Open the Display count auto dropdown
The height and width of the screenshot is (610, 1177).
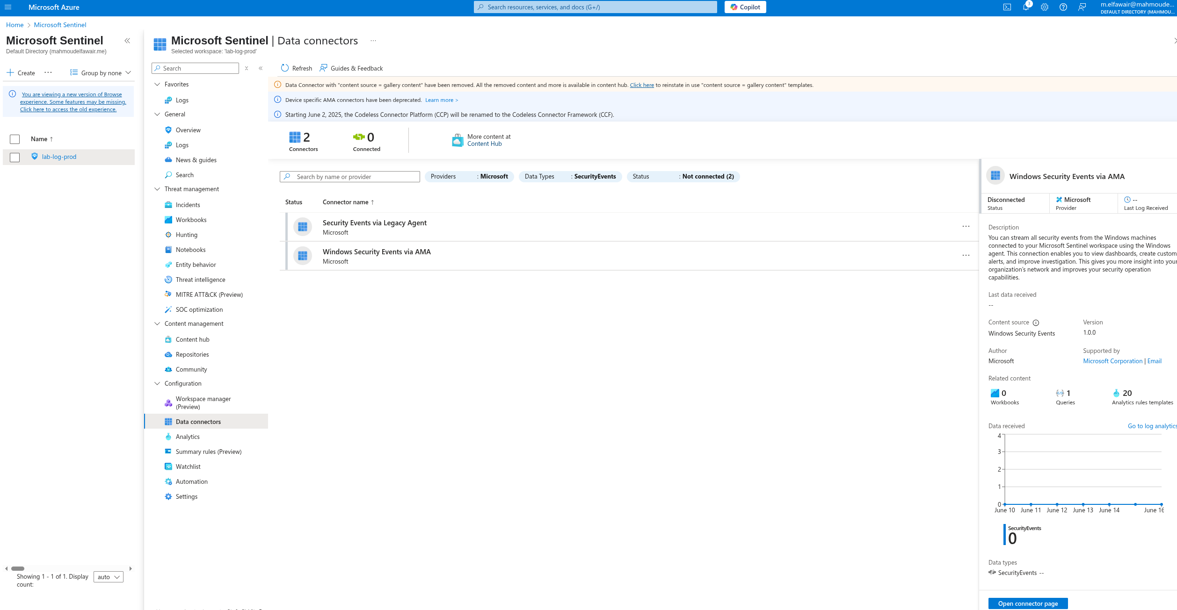109,577
